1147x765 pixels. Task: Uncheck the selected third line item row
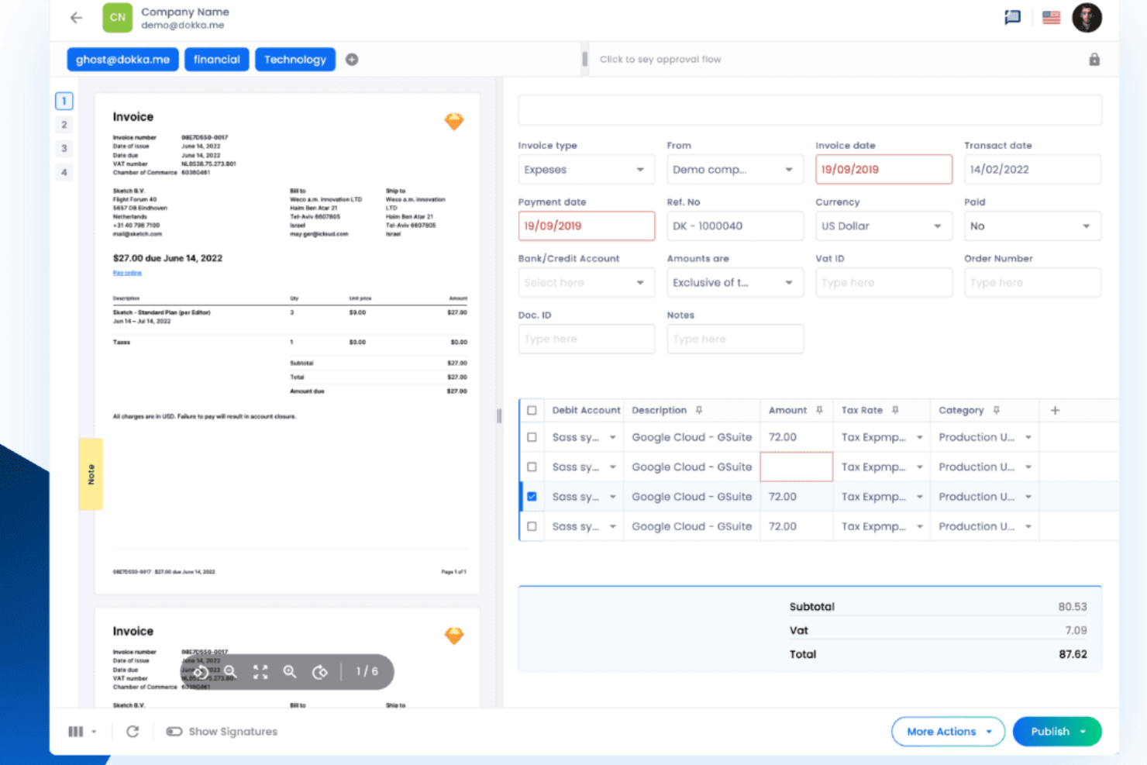[532, 496]
